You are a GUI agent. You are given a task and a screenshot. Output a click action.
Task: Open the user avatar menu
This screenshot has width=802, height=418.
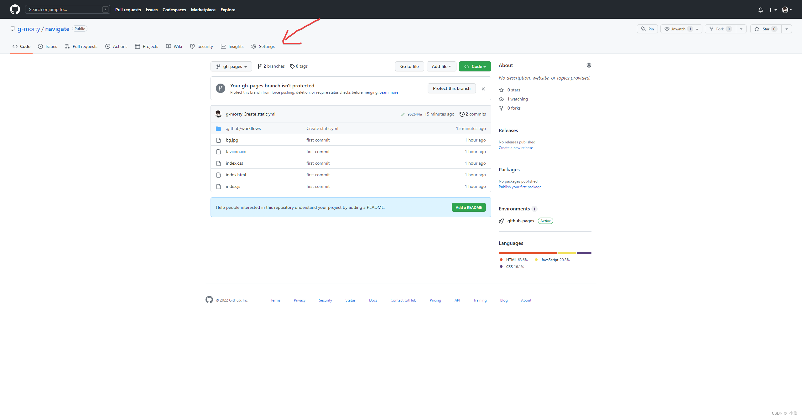(x=787, y=10)
